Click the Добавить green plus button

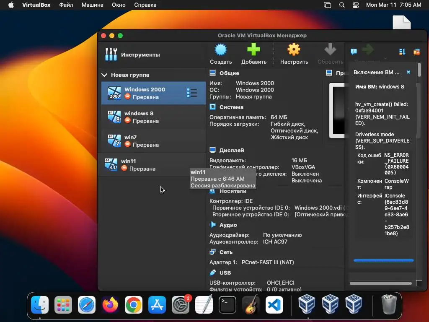[253, 54]
